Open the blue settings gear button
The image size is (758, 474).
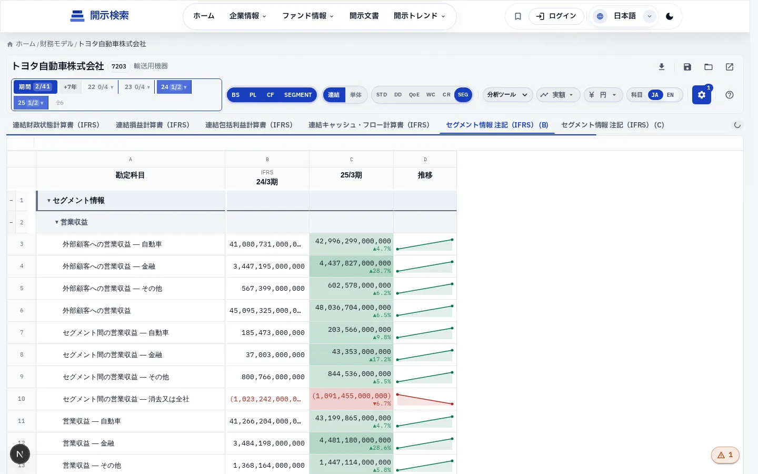coord(702,95)
